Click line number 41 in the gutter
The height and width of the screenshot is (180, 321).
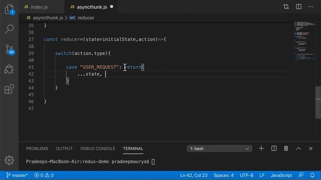click(31, 67)
